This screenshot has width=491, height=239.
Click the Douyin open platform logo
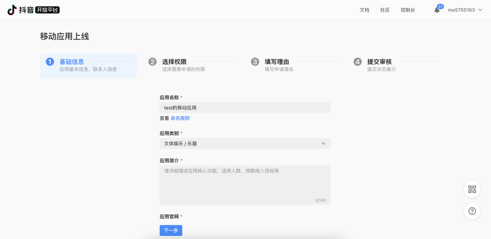(x=33, y=10)
